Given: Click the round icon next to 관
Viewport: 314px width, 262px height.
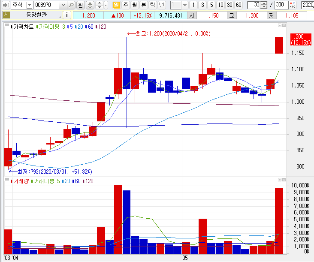Looking at the screenshot, I should click(90, 5).
